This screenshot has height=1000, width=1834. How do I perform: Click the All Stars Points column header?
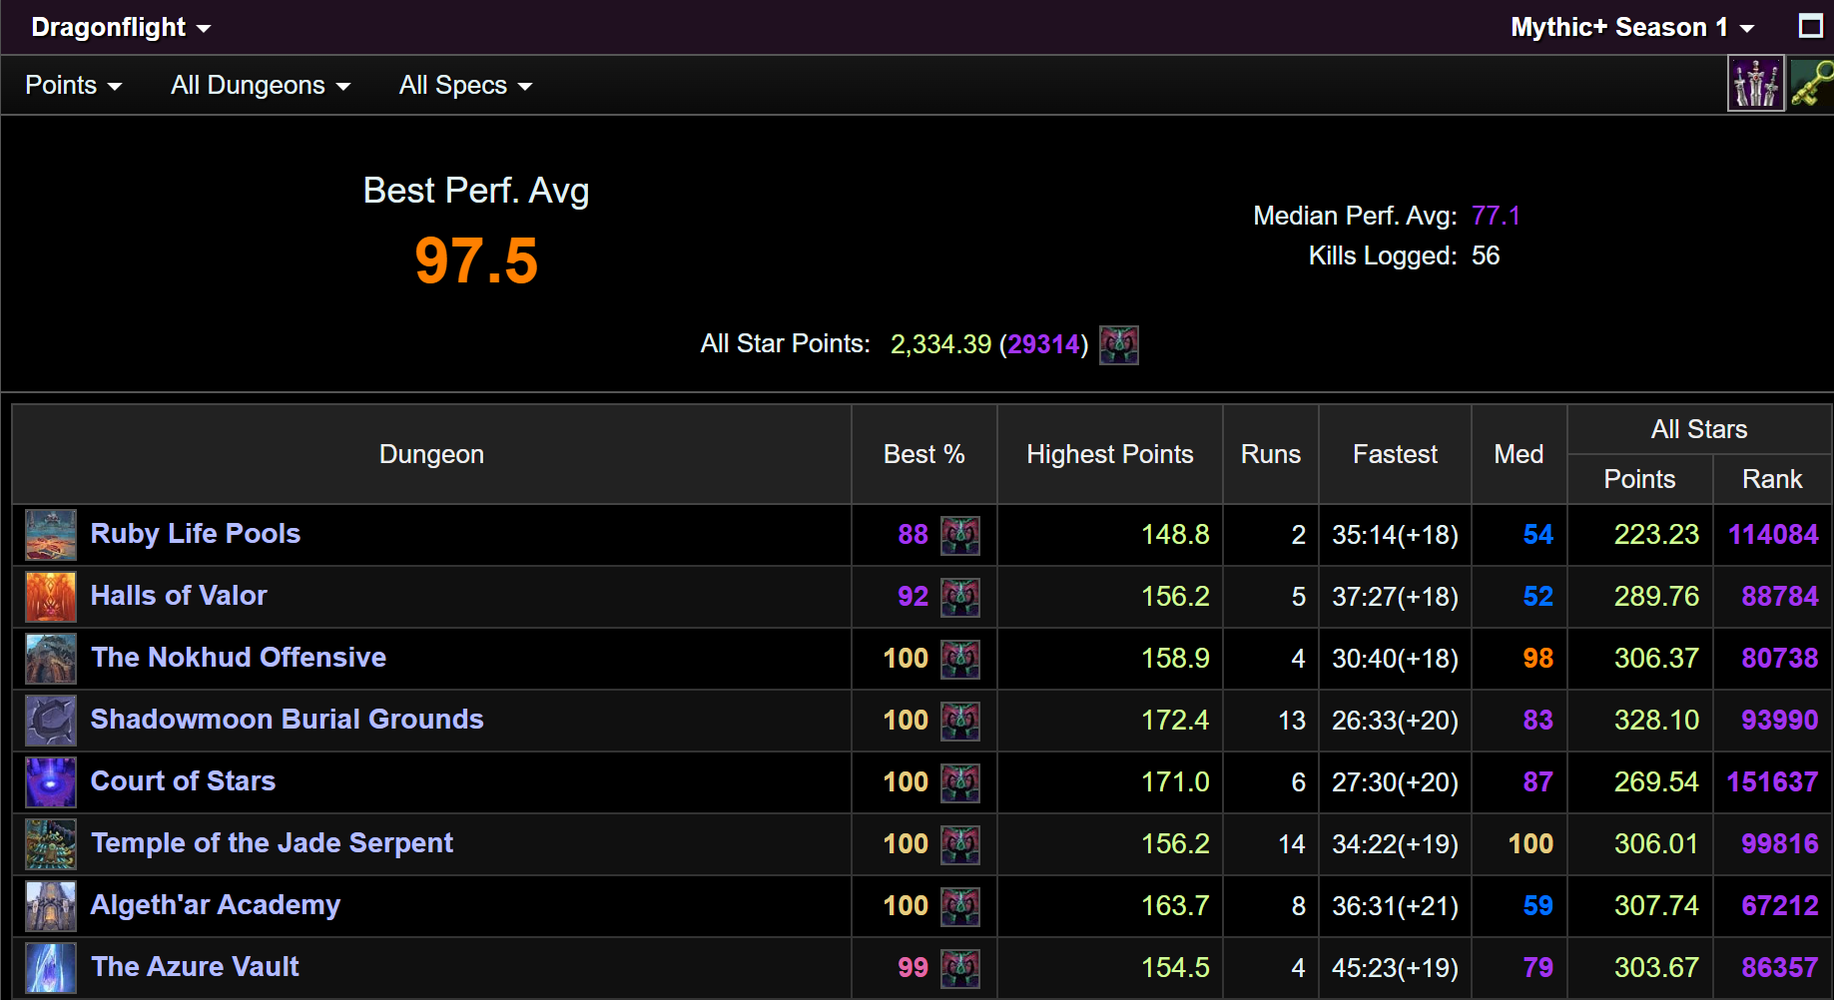1639,479
